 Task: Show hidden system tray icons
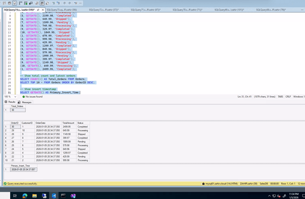coord(270,195)
